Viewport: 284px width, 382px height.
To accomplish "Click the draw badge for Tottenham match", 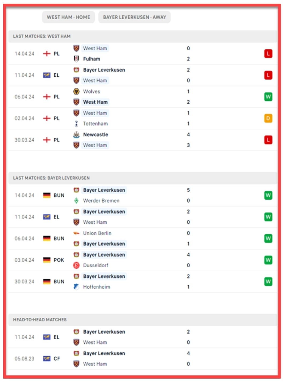I will pos(268,118).
